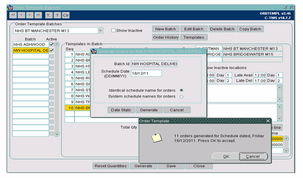Click NHS BRIDGEWATER M15 field
This screenshot has height=178, width=303.
point(253,54)
